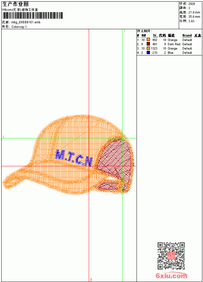Viewport: 203px width, 282px height.
Task: Select the Blue color swatch in stop 4
Action: coord(148,52)
